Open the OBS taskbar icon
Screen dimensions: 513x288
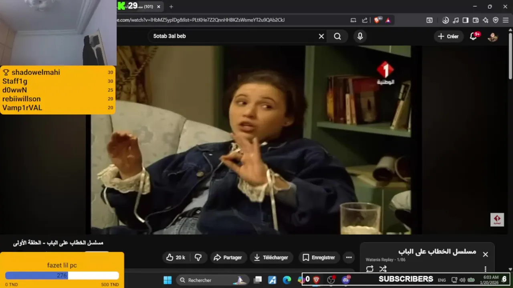[331, 280]
